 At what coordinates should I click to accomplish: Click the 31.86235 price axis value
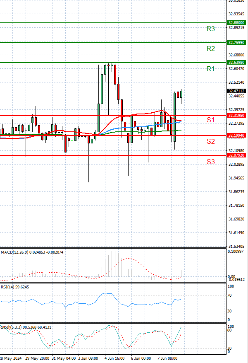pos(236,192)
